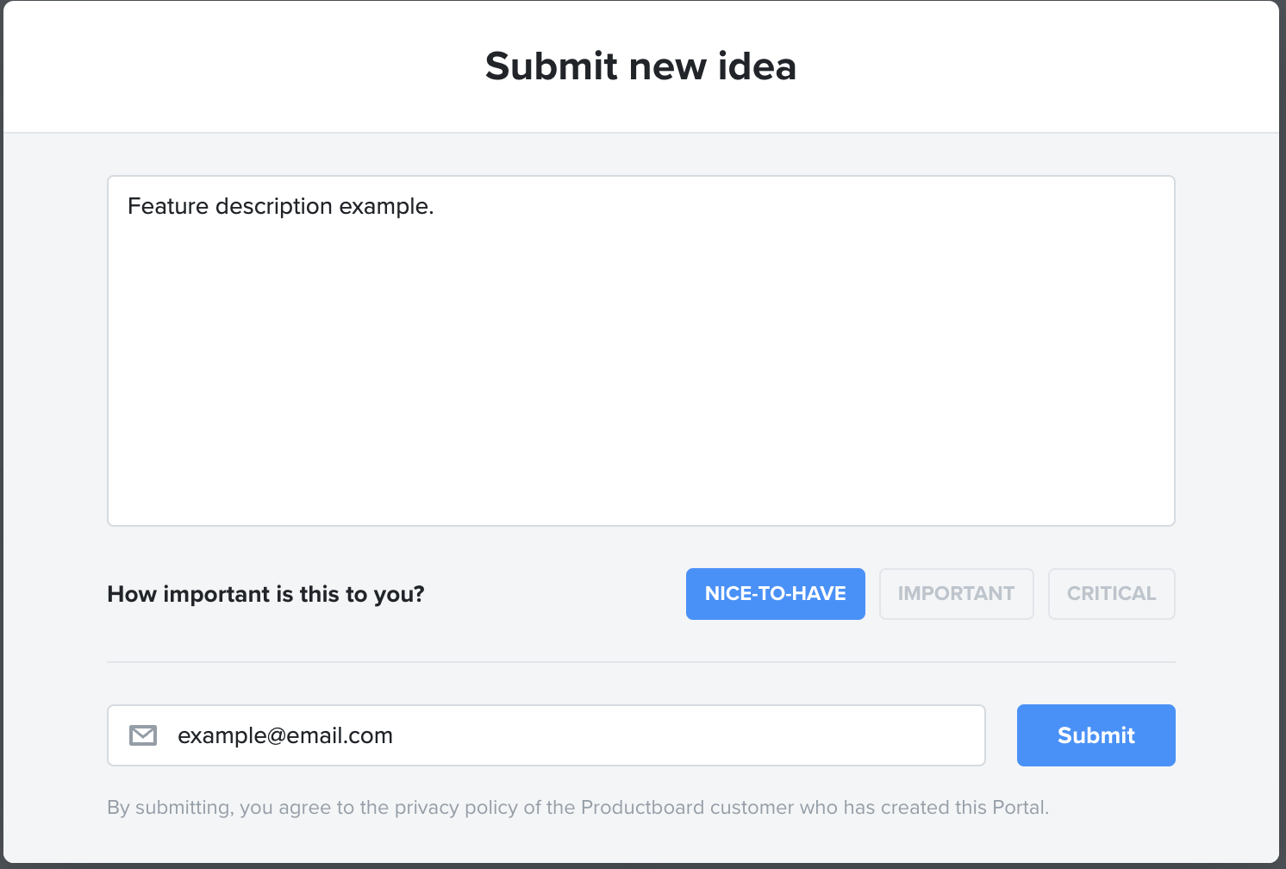Focus the email address input field

[546, 735]
